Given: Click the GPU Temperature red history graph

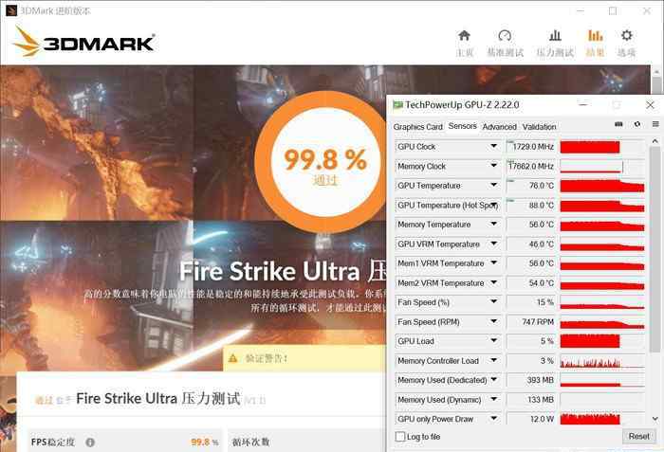Looking at the screenshot, I should click(602, 186).
